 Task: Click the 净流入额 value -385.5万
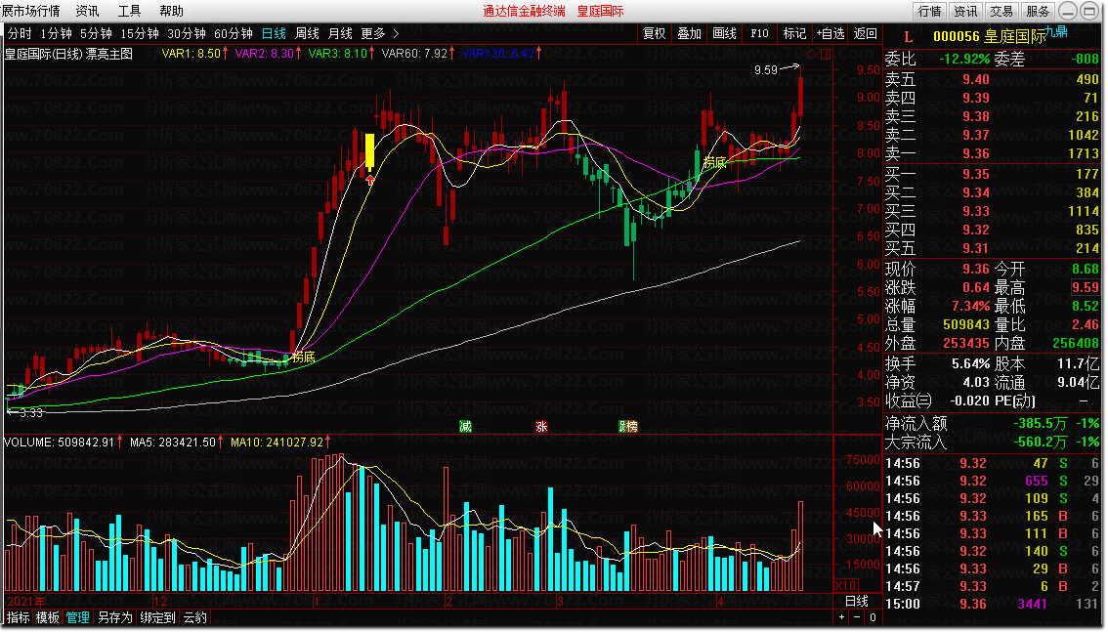tap(1041, 423)
